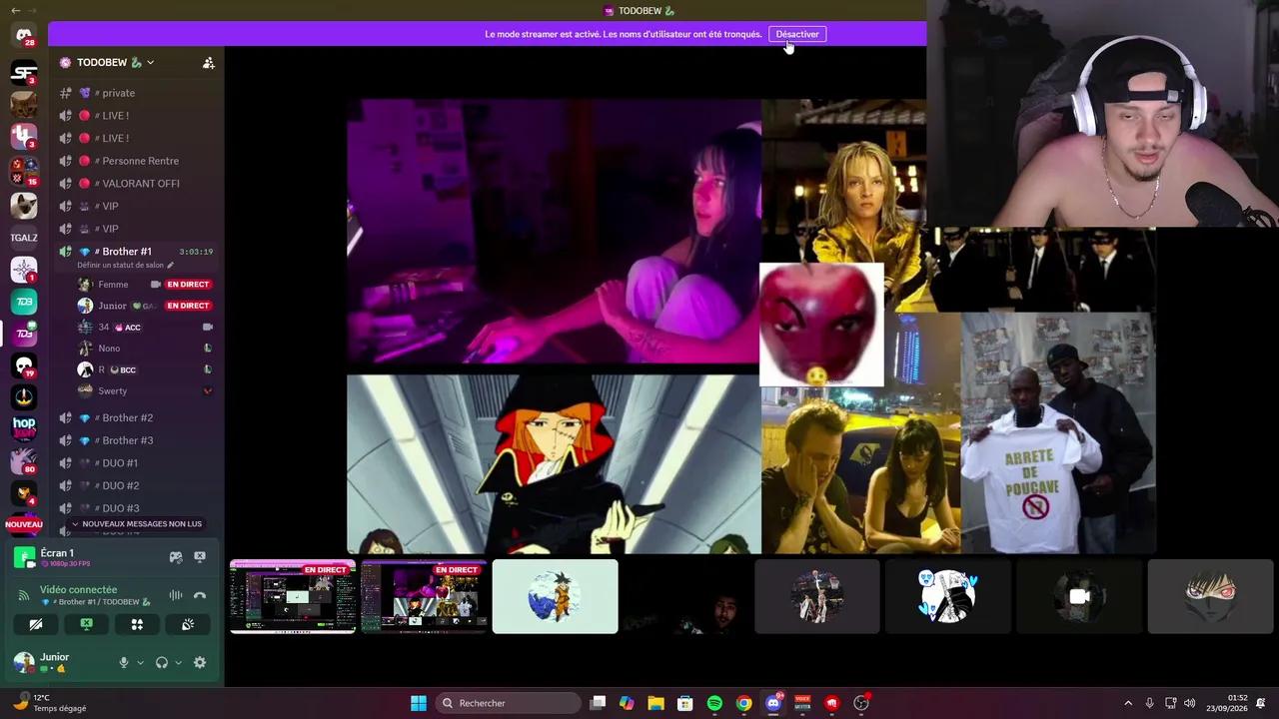Select the basketball avatar participant tile
The image size is (1279, 719).
tap(817, 596)
